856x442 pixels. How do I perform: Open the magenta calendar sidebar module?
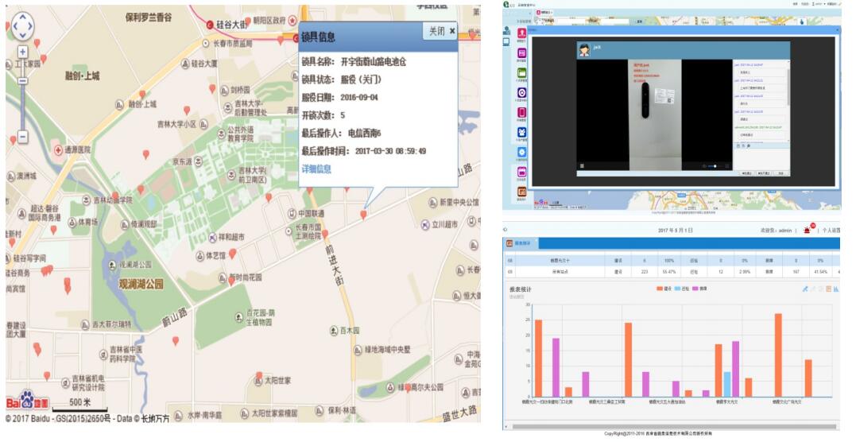point(522,172)
